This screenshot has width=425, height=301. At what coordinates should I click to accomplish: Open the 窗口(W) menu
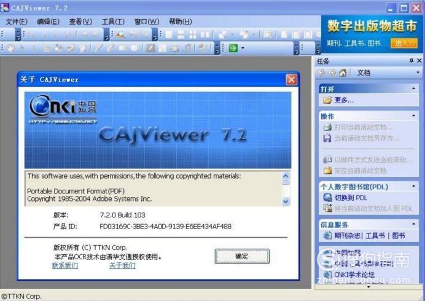pyautogui.click(x=147, y=21)
